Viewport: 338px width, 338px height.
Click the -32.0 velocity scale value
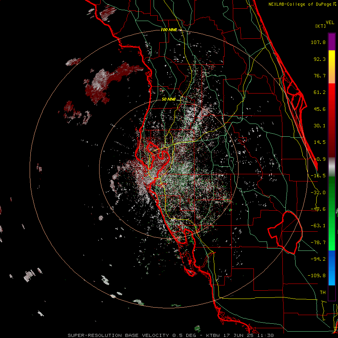point(318,193)
